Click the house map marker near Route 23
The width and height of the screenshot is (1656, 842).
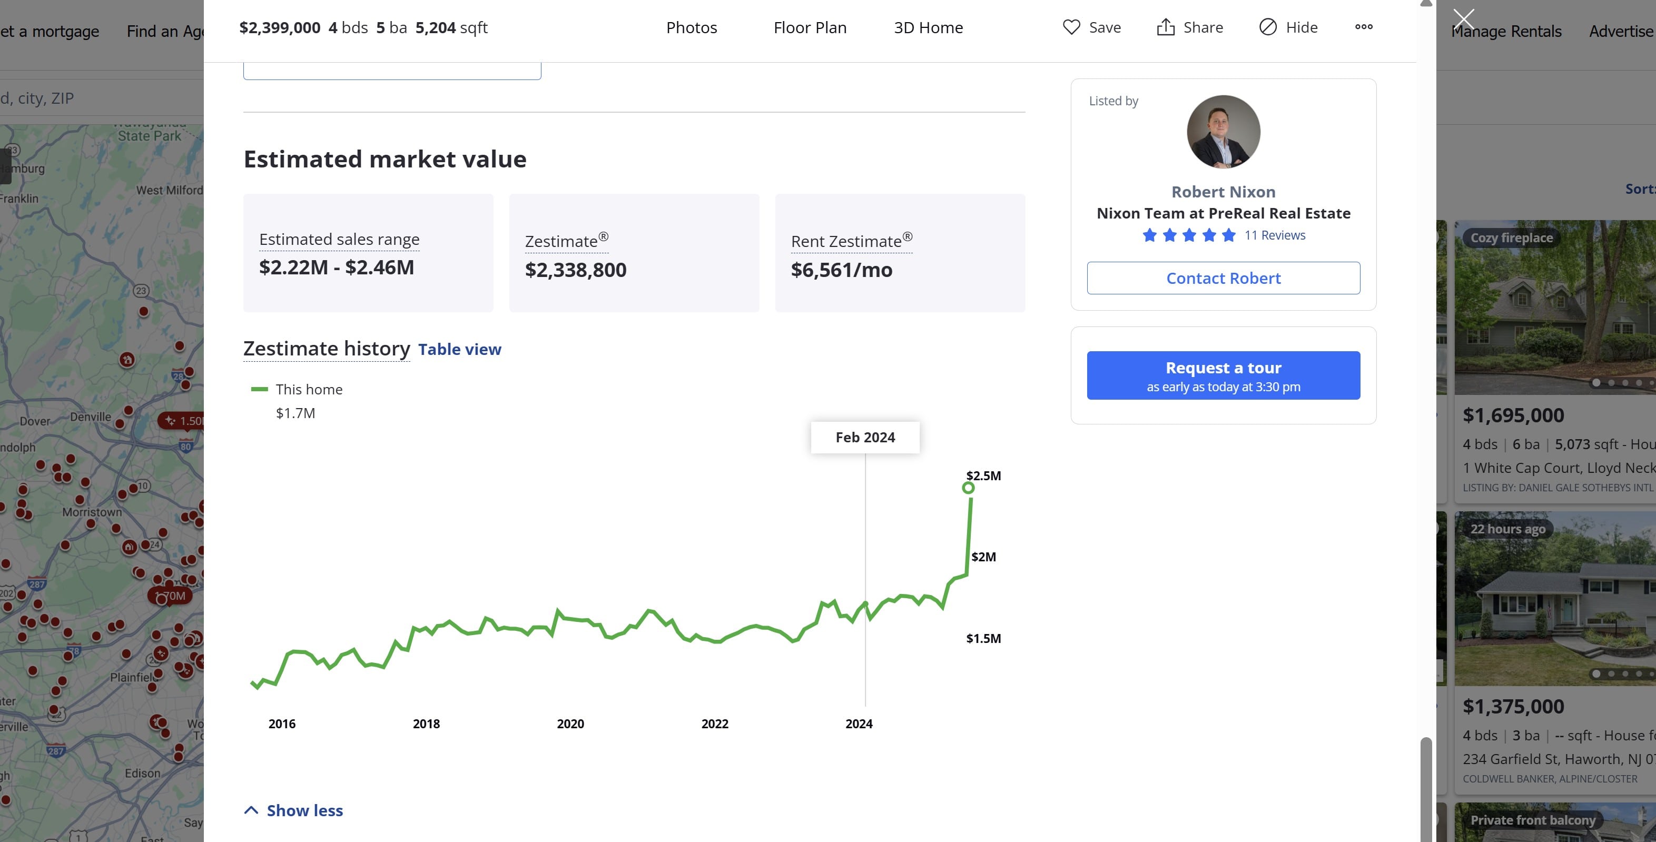127,359
